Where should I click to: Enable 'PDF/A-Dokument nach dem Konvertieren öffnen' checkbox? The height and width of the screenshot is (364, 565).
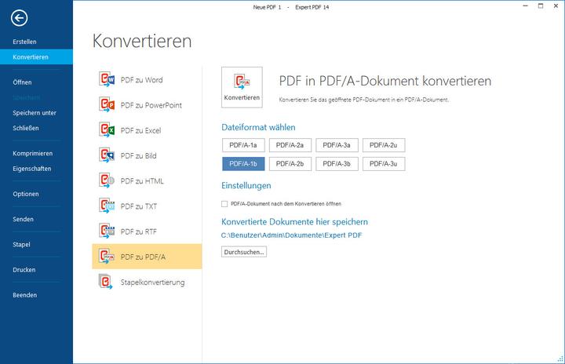point(224,204)
